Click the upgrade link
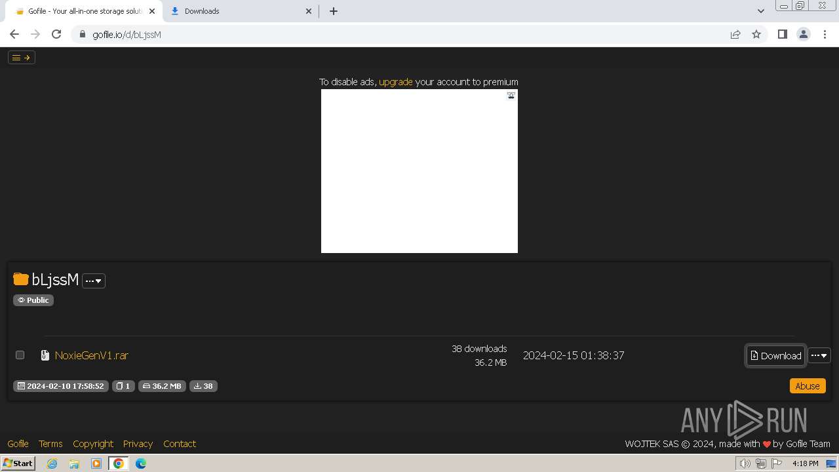This screenshot has height=472, width=839. [x=396, y=82]
